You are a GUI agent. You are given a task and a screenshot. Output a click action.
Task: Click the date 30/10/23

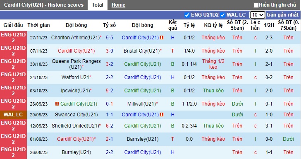tap(38, 64)
